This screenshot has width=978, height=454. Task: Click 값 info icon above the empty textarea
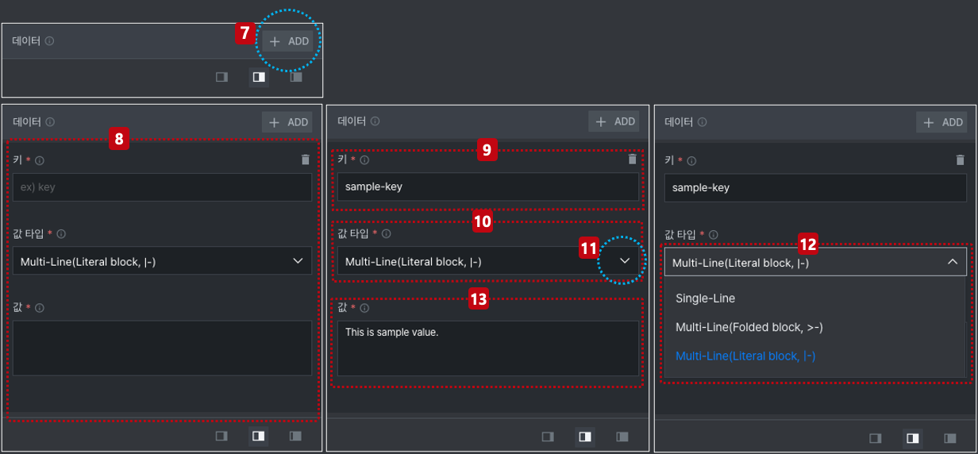[40, 307]
